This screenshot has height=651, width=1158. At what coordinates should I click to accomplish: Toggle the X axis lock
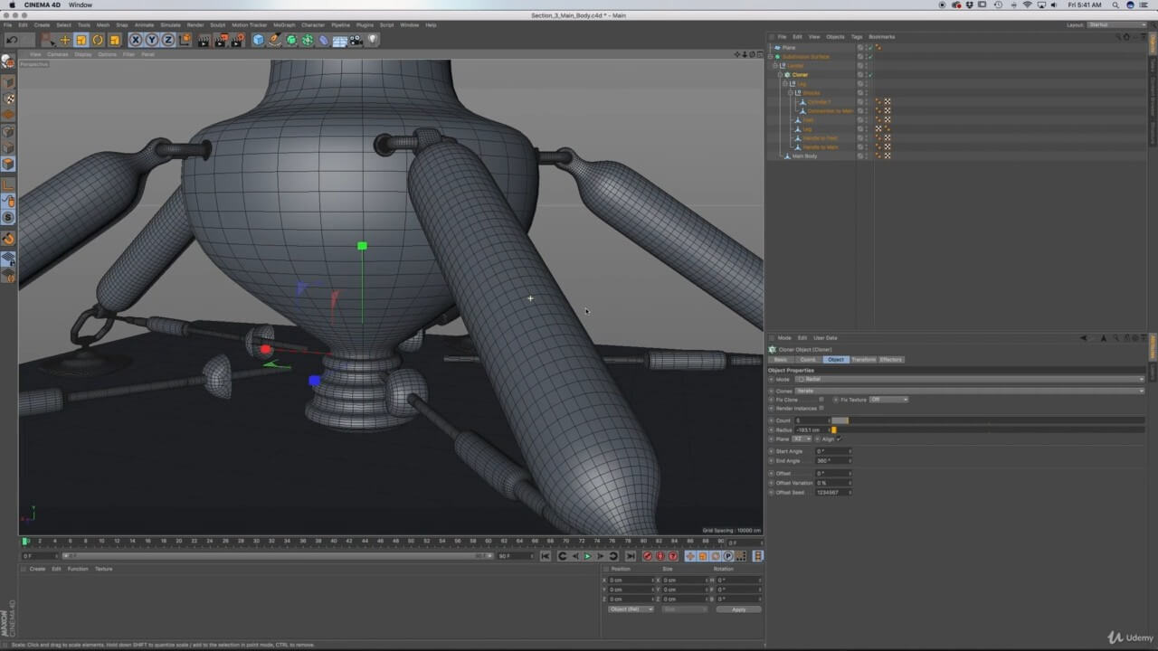coord(136,40)
